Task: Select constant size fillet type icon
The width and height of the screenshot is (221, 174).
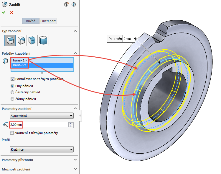Action: (x=10, y=40)
